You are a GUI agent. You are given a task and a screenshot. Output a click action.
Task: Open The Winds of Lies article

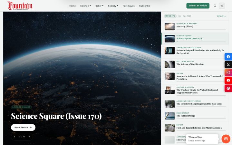tap(197, 91)
